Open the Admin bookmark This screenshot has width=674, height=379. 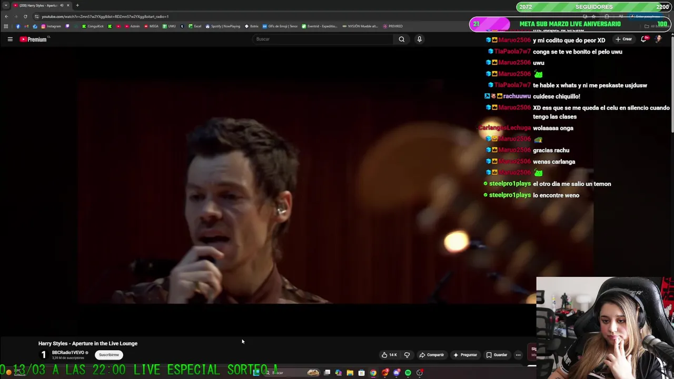[x=132, y=26]
